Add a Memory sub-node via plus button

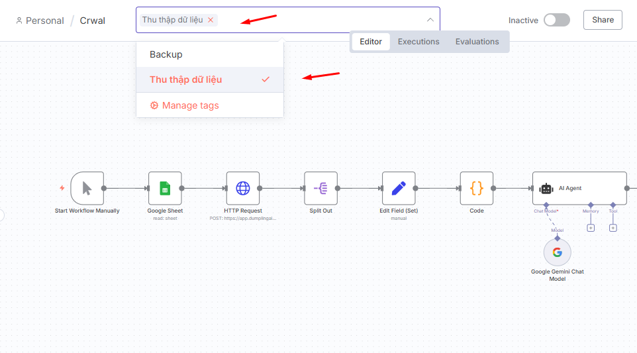pos(591,228)
